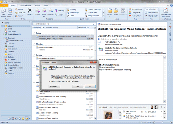Open the New Items menu
Viewport: 173px width, 124px height.
[x=10, y=13]
